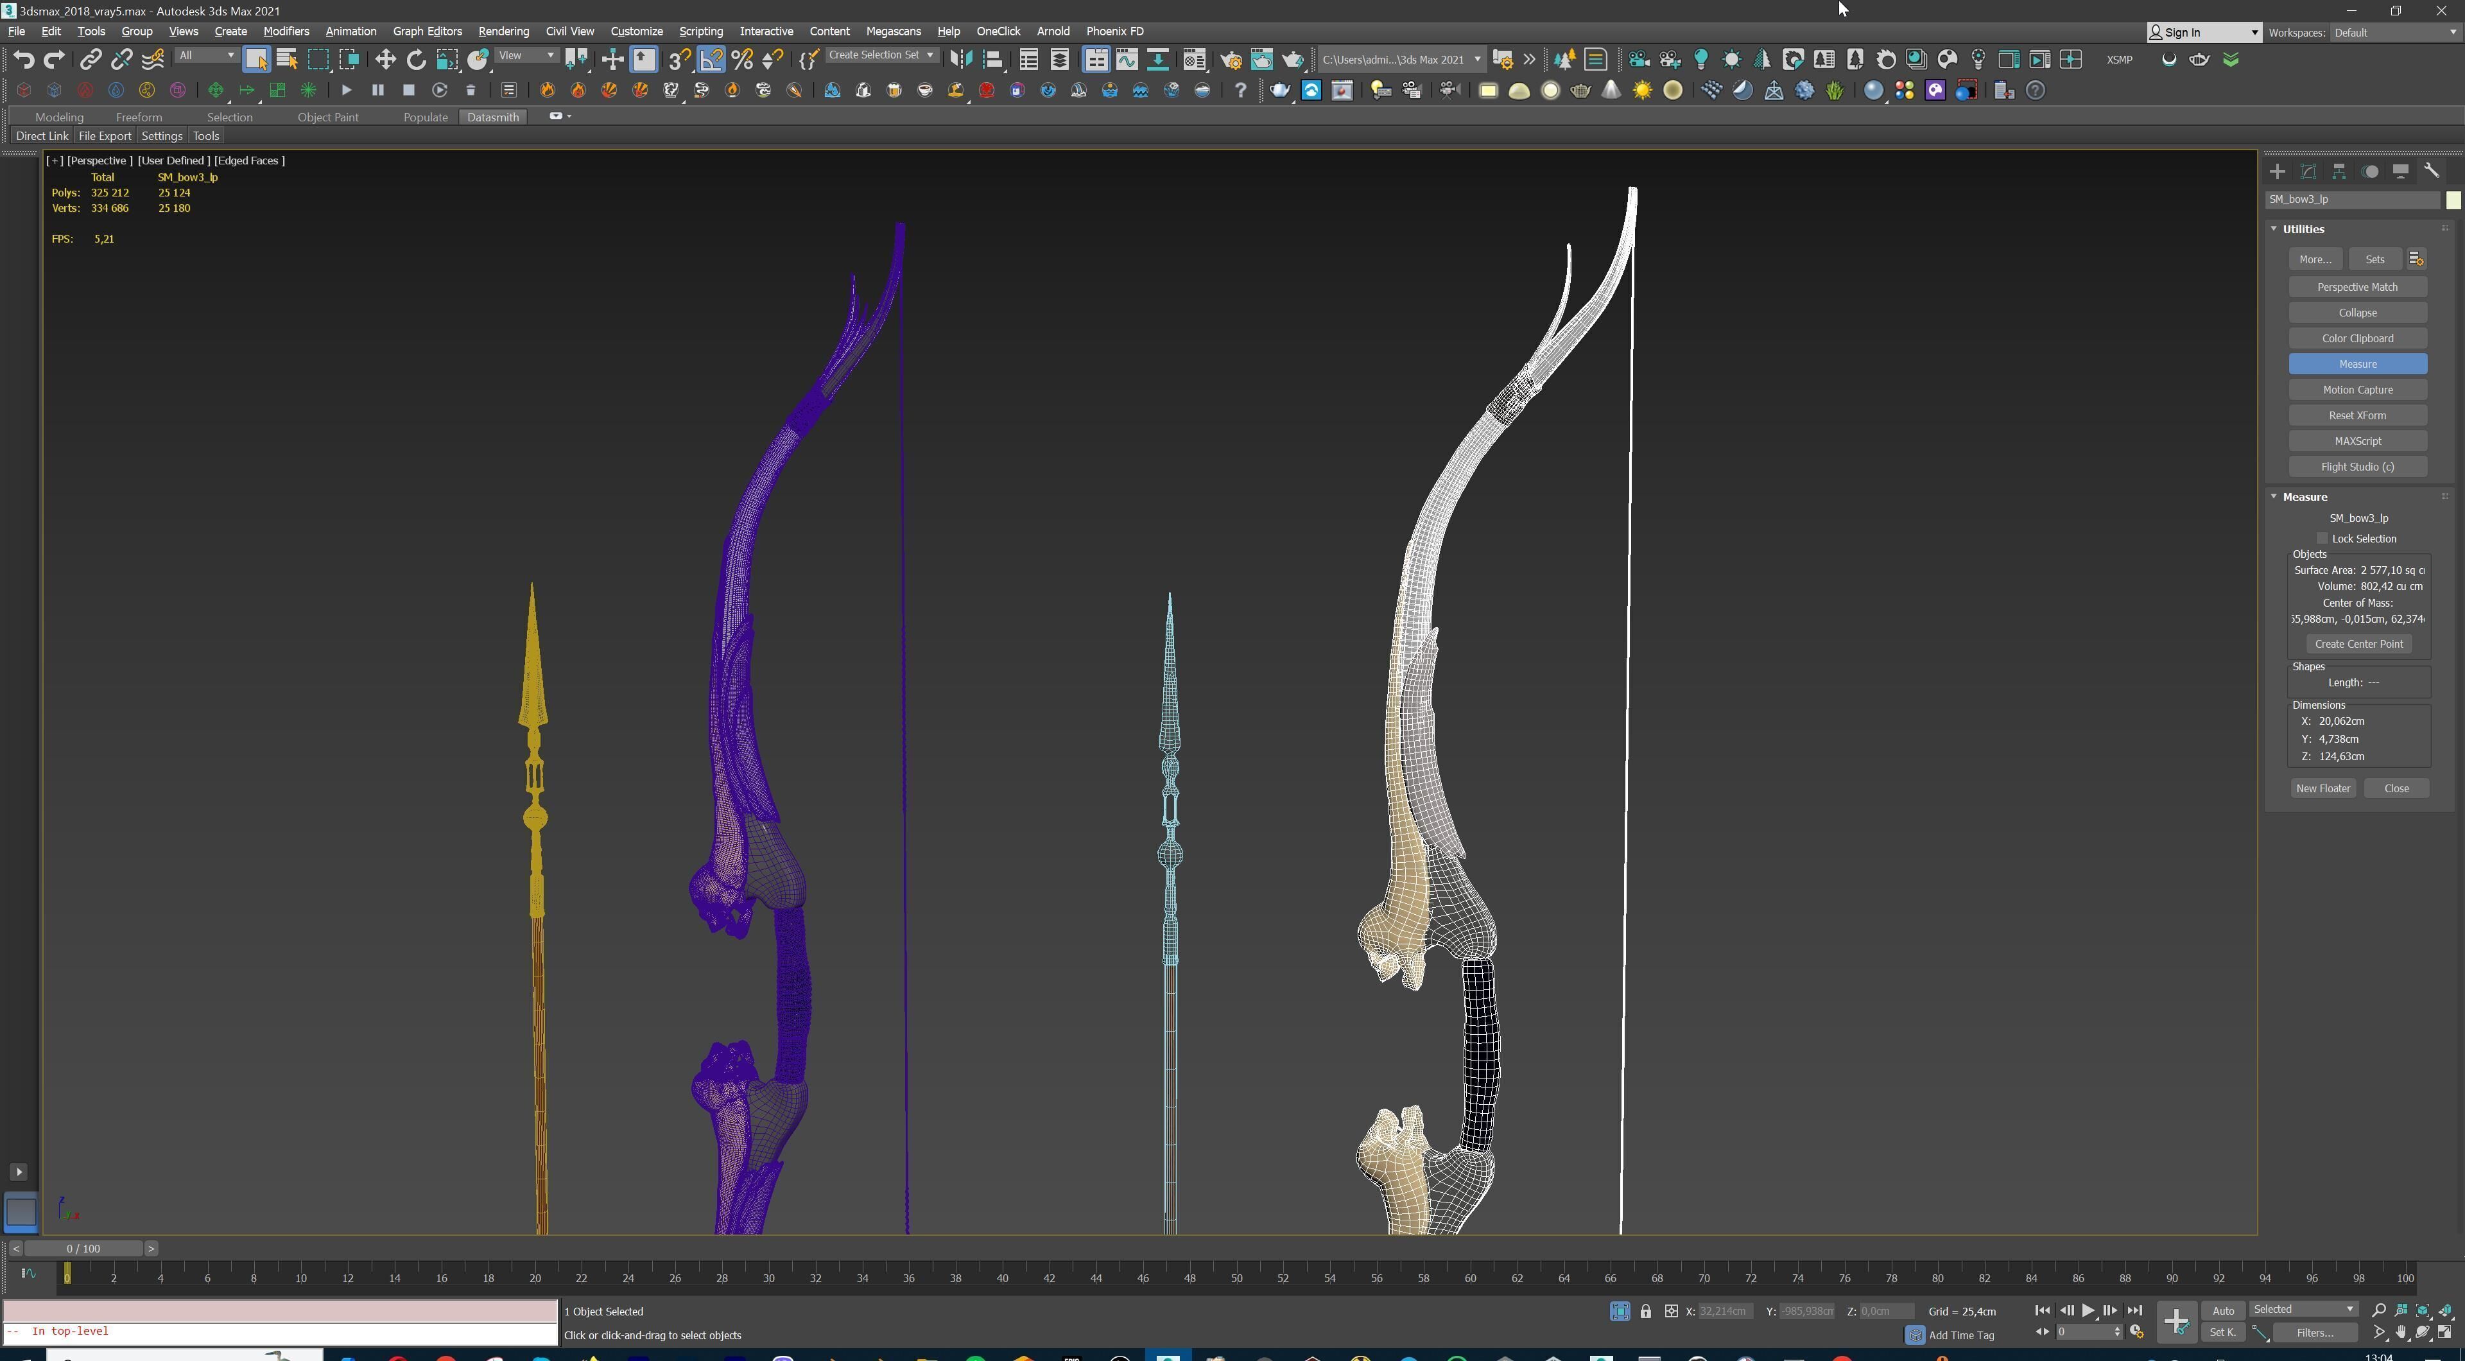Click the object color swatch beside SM_bow3_lp
The width and height of the screenshot is (2465, 1361).
pyautogui.click(x=2453, y=200)
